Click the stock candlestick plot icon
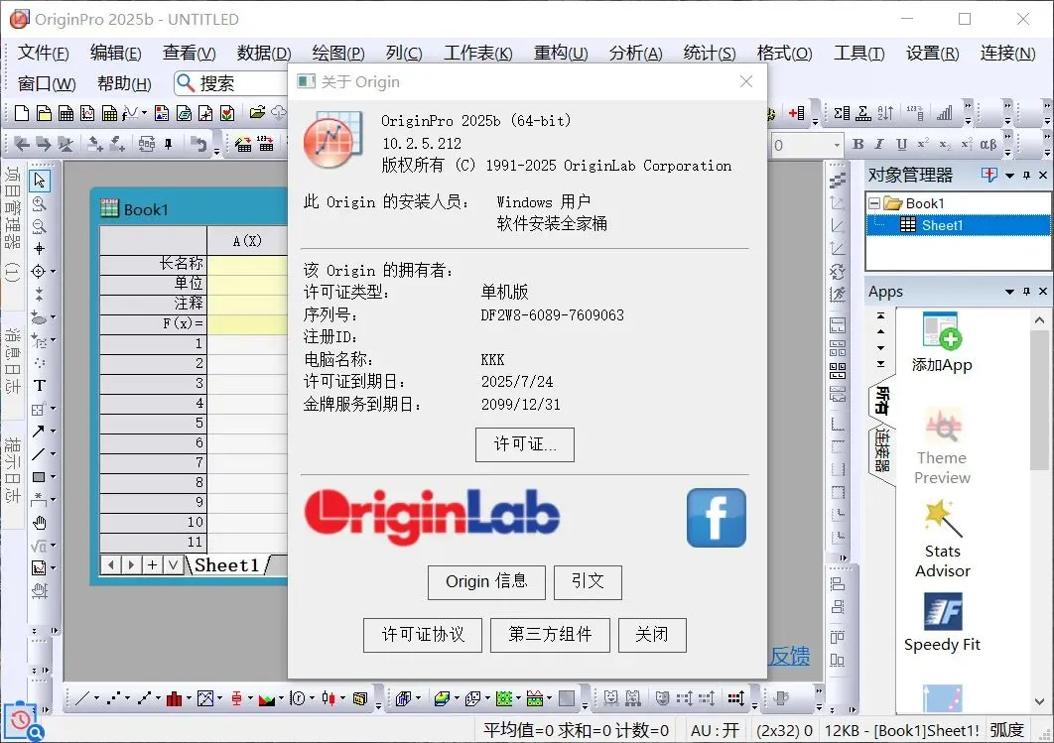The image size is (1054, 743). [x=328, y=698]
